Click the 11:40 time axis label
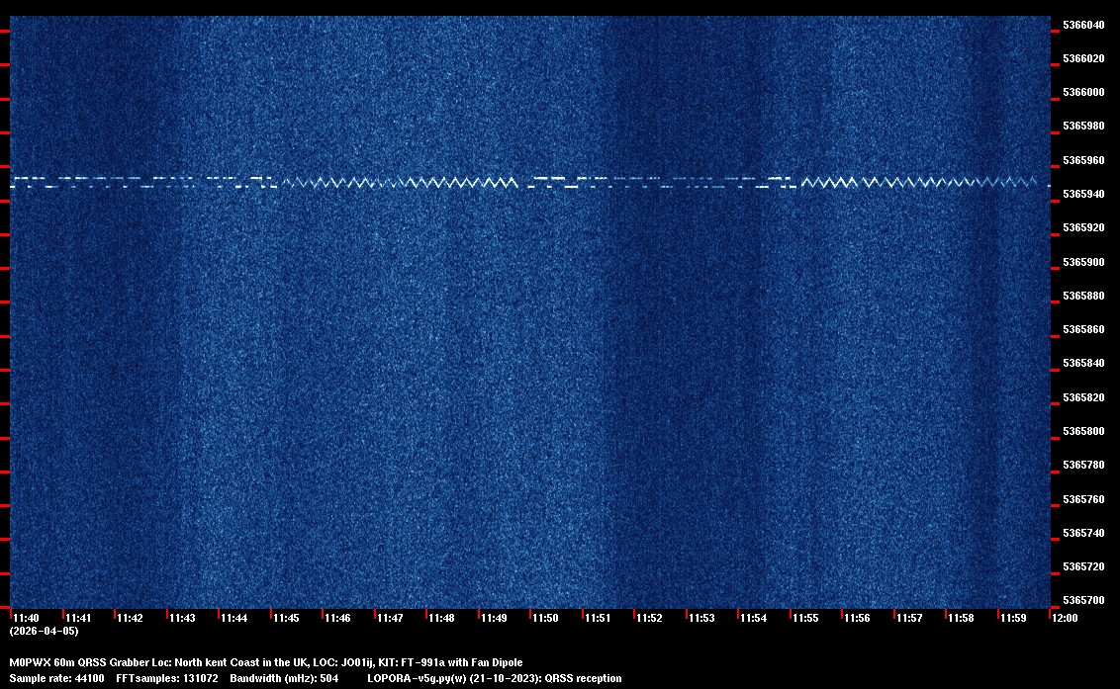This screenshot has height=689, width=1120. [x=26, y=618]
